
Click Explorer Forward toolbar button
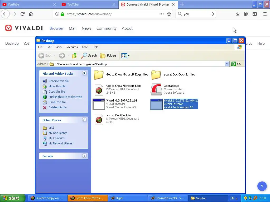(62, 55)
